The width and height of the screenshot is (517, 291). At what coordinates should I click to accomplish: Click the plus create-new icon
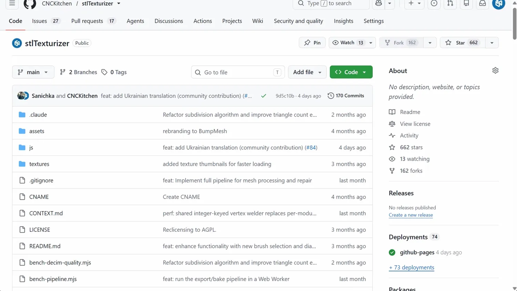point(411,3)
